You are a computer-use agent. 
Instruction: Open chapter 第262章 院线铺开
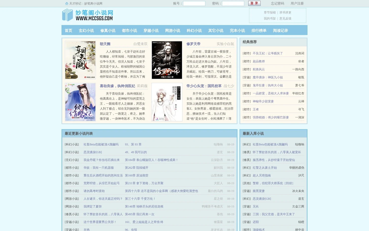(x=137, y=168)
